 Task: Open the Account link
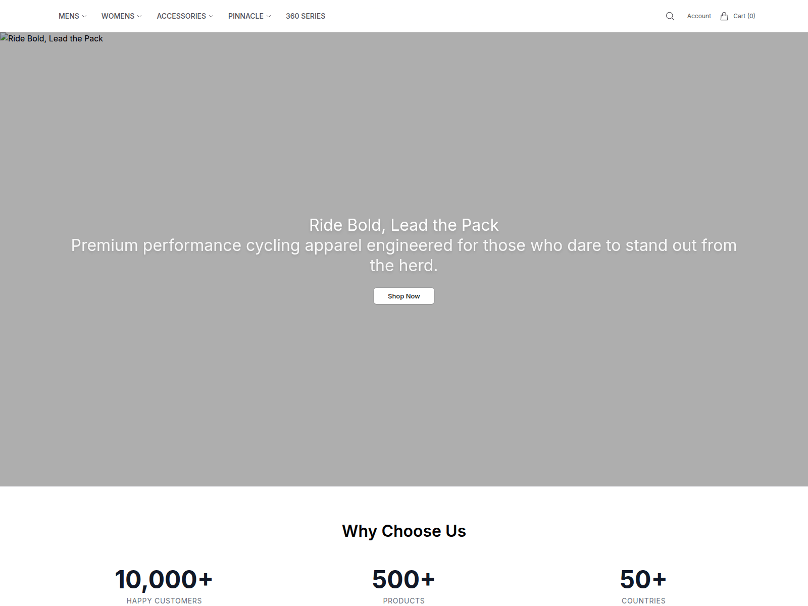699,16
